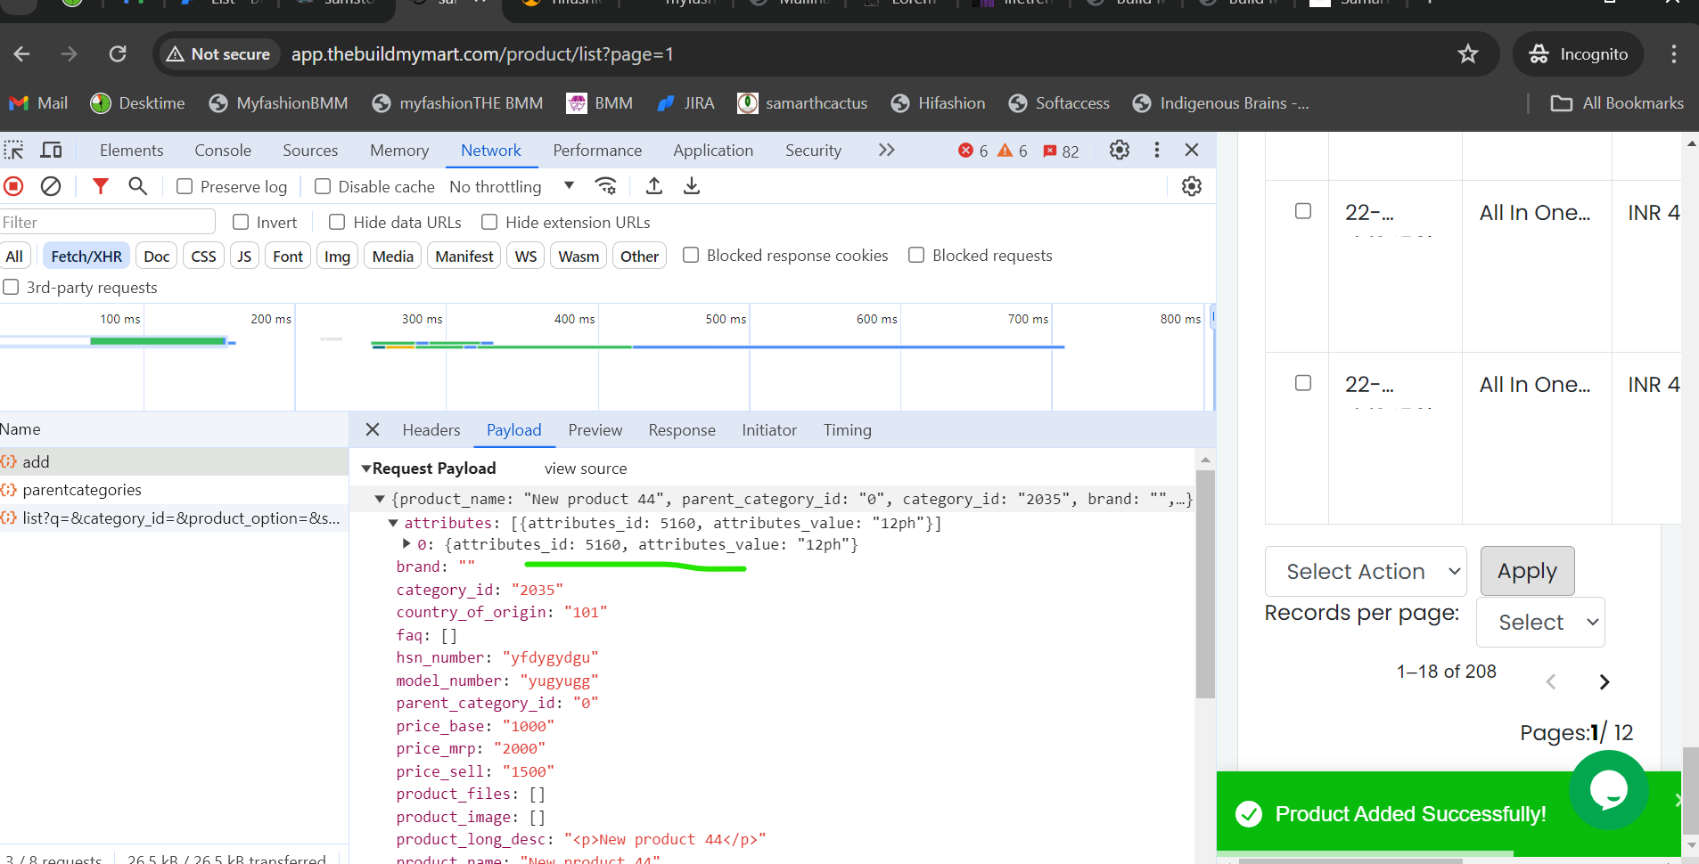Viewport: 1699px width, 864px height.
Task: Click the network Filter text field
Action: 107,222
